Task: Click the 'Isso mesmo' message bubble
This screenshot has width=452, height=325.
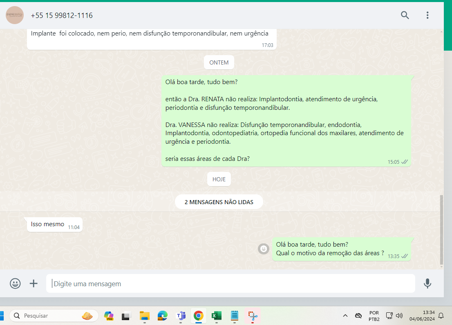Action: 54,225
